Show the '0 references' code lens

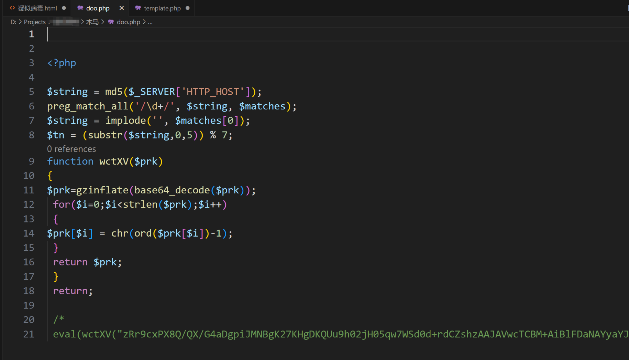tap(71, 149)
